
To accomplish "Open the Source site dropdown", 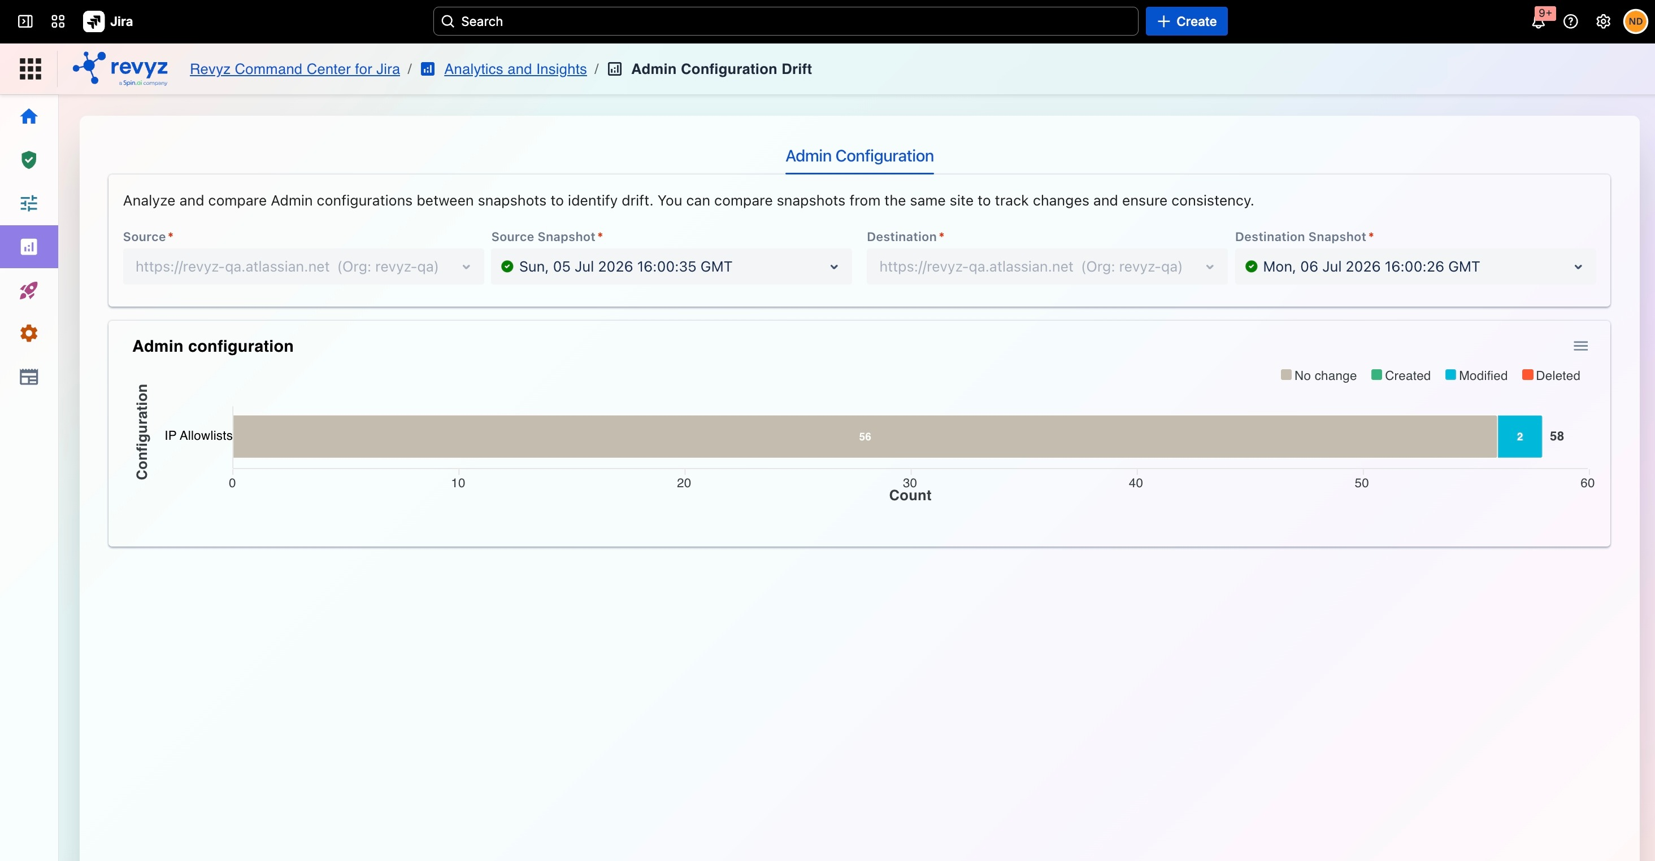I will pos(303,266).
